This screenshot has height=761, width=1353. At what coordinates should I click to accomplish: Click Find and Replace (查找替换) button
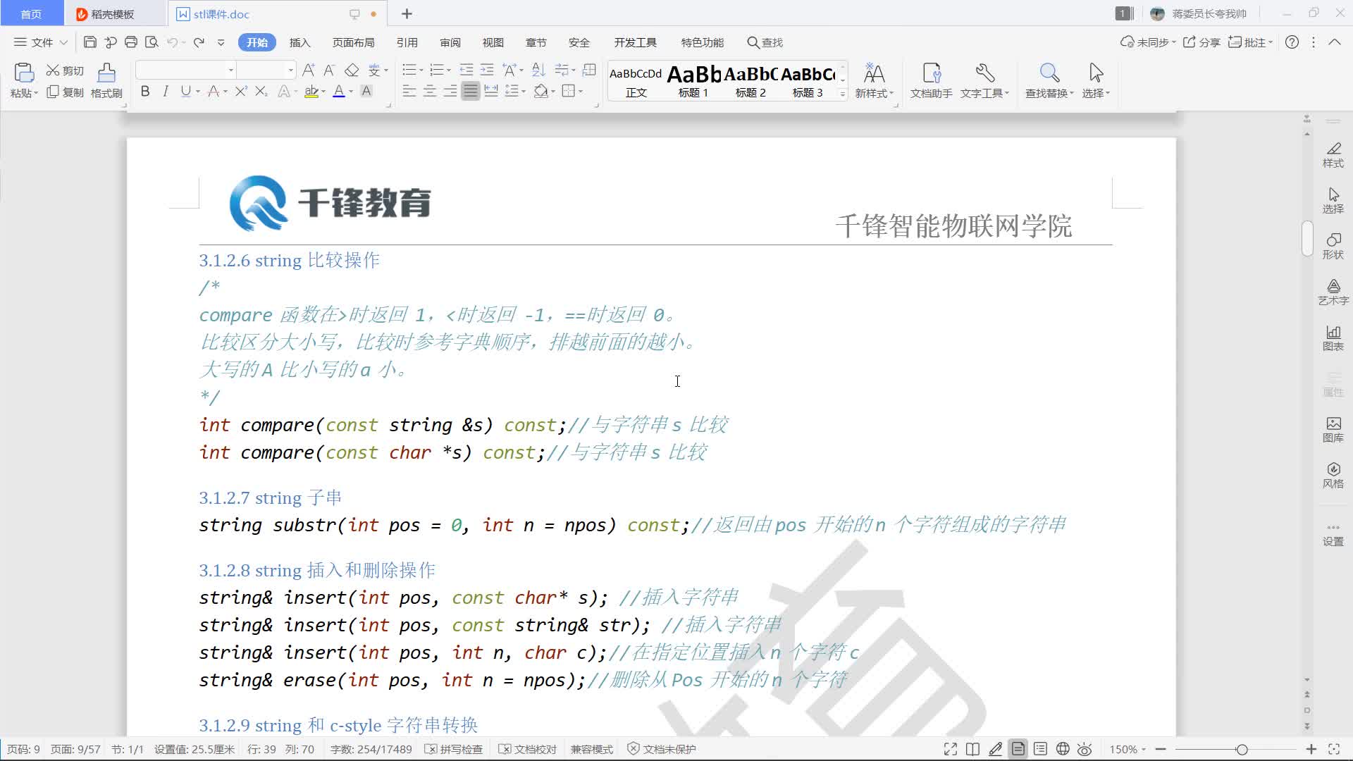[x=1049, y=81]
